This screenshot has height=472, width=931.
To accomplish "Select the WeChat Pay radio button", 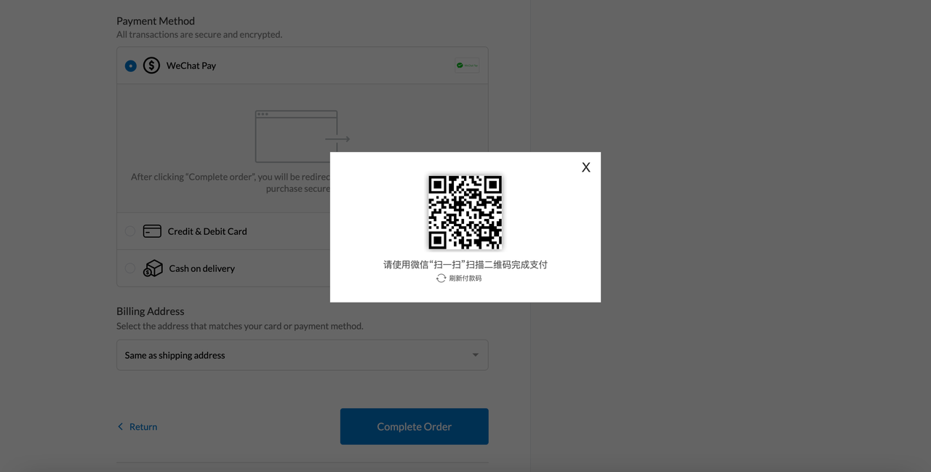I will 131,65.
